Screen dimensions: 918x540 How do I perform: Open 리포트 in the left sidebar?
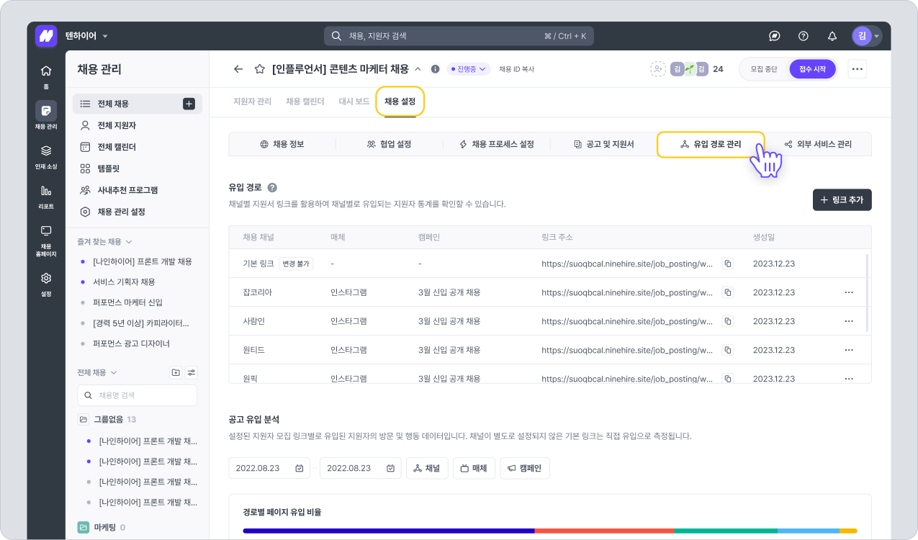tap(46, 196)
